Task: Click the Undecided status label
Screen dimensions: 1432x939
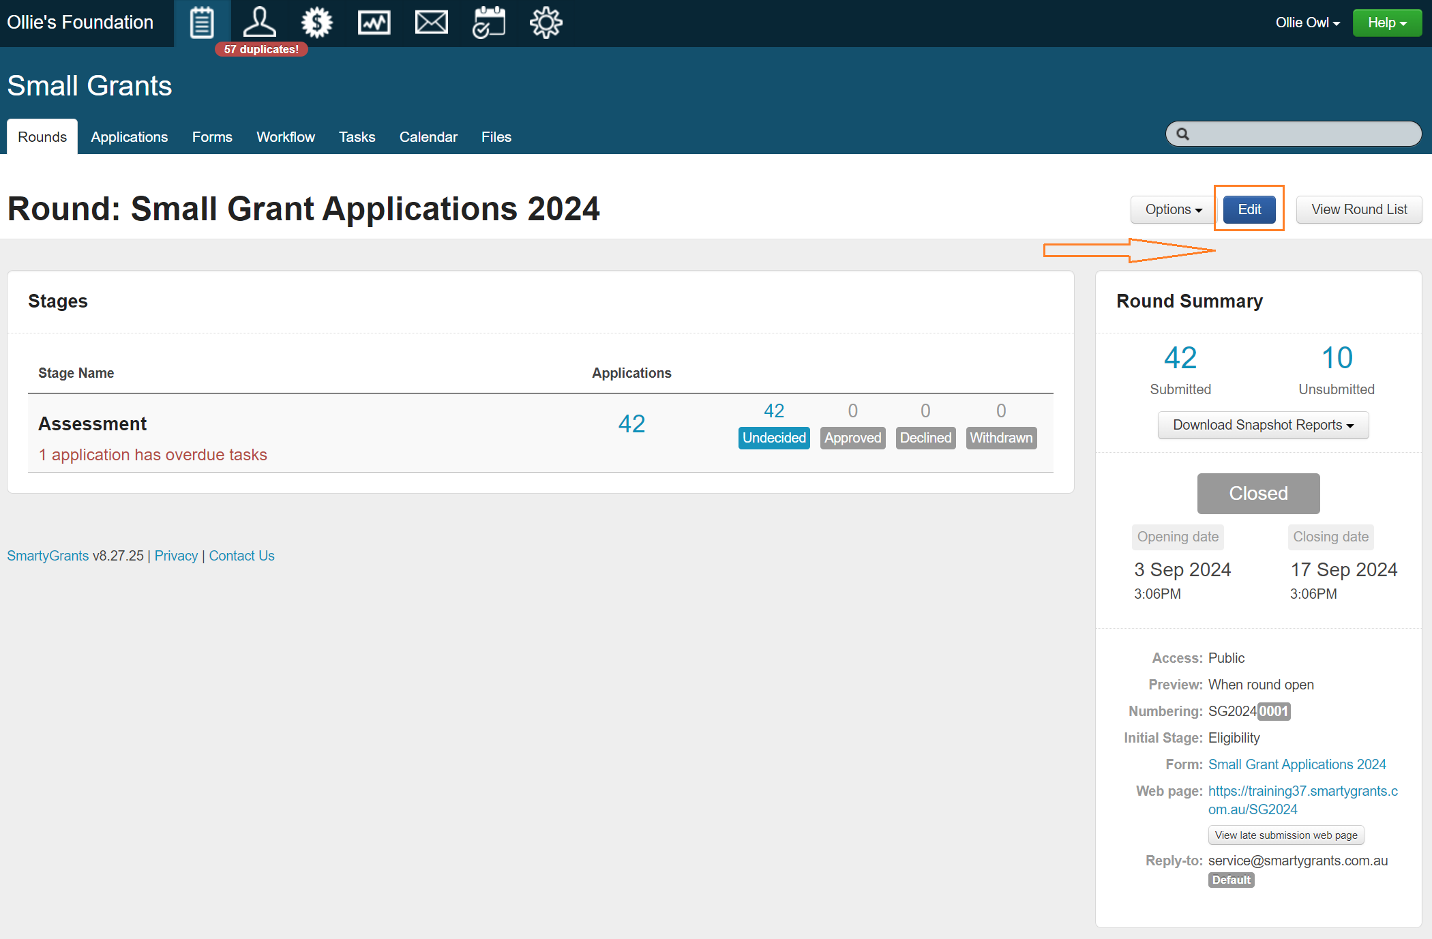Action: [774, 438]
